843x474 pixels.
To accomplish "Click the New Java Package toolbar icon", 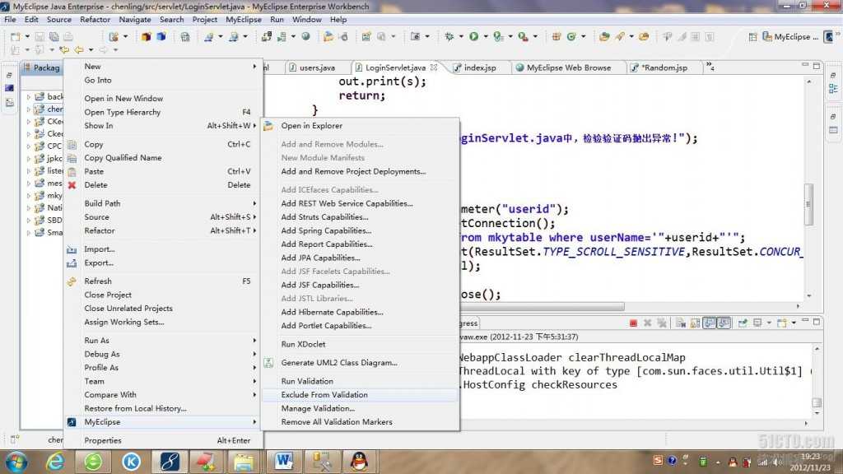I will (557, 36).
